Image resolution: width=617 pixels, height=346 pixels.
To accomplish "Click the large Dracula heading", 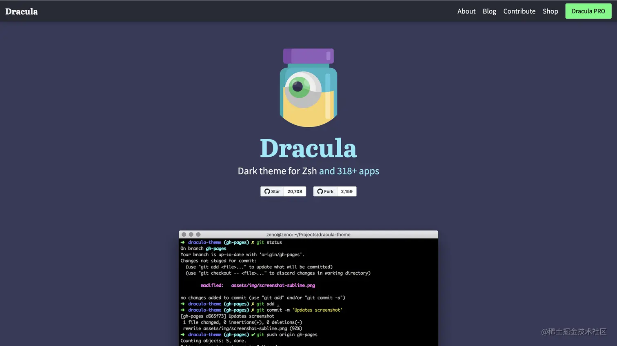I will [x=308, y=148].
